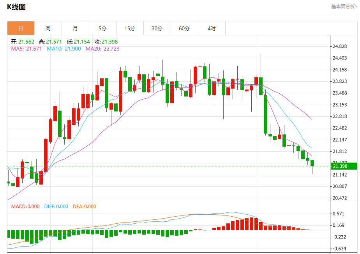
Task: Open the 15分 interval tab
Action: coord(130,28)
